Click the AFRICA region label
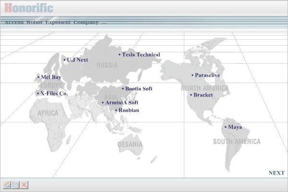The height and width of the screenshot is (192, 288). pyautogui.click(x=48, y=113)
